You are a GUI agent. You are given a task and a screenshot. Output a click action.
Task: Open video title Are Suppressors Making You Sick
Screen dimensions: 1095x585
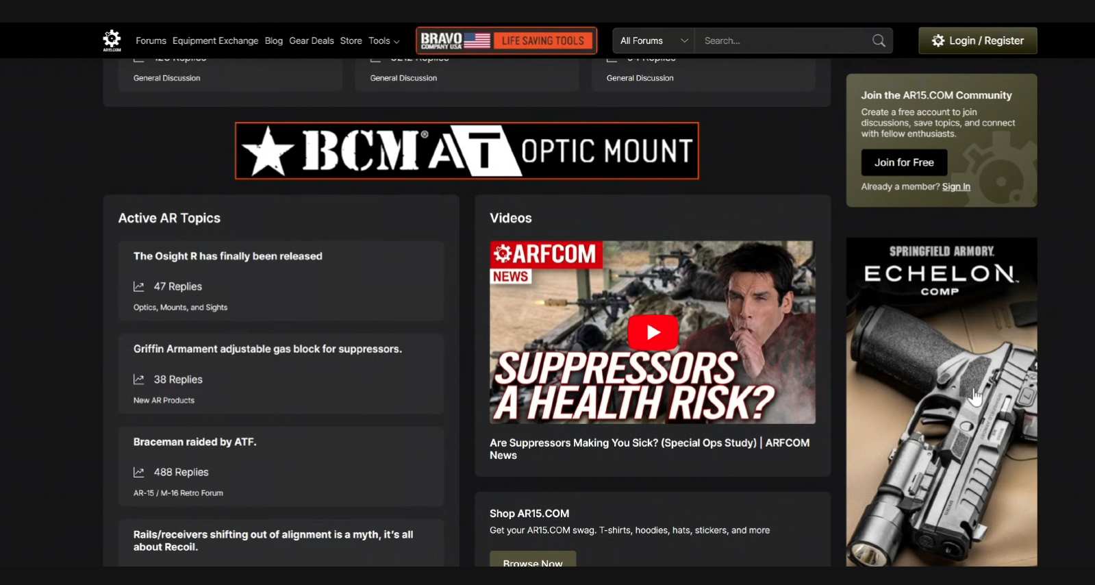coord(649,449)
